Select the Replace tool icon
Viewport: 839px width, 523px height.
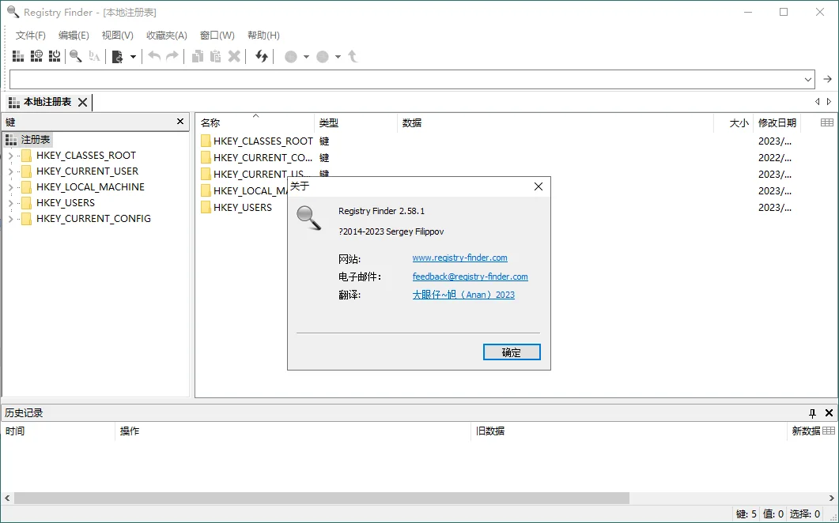point(93,56)
